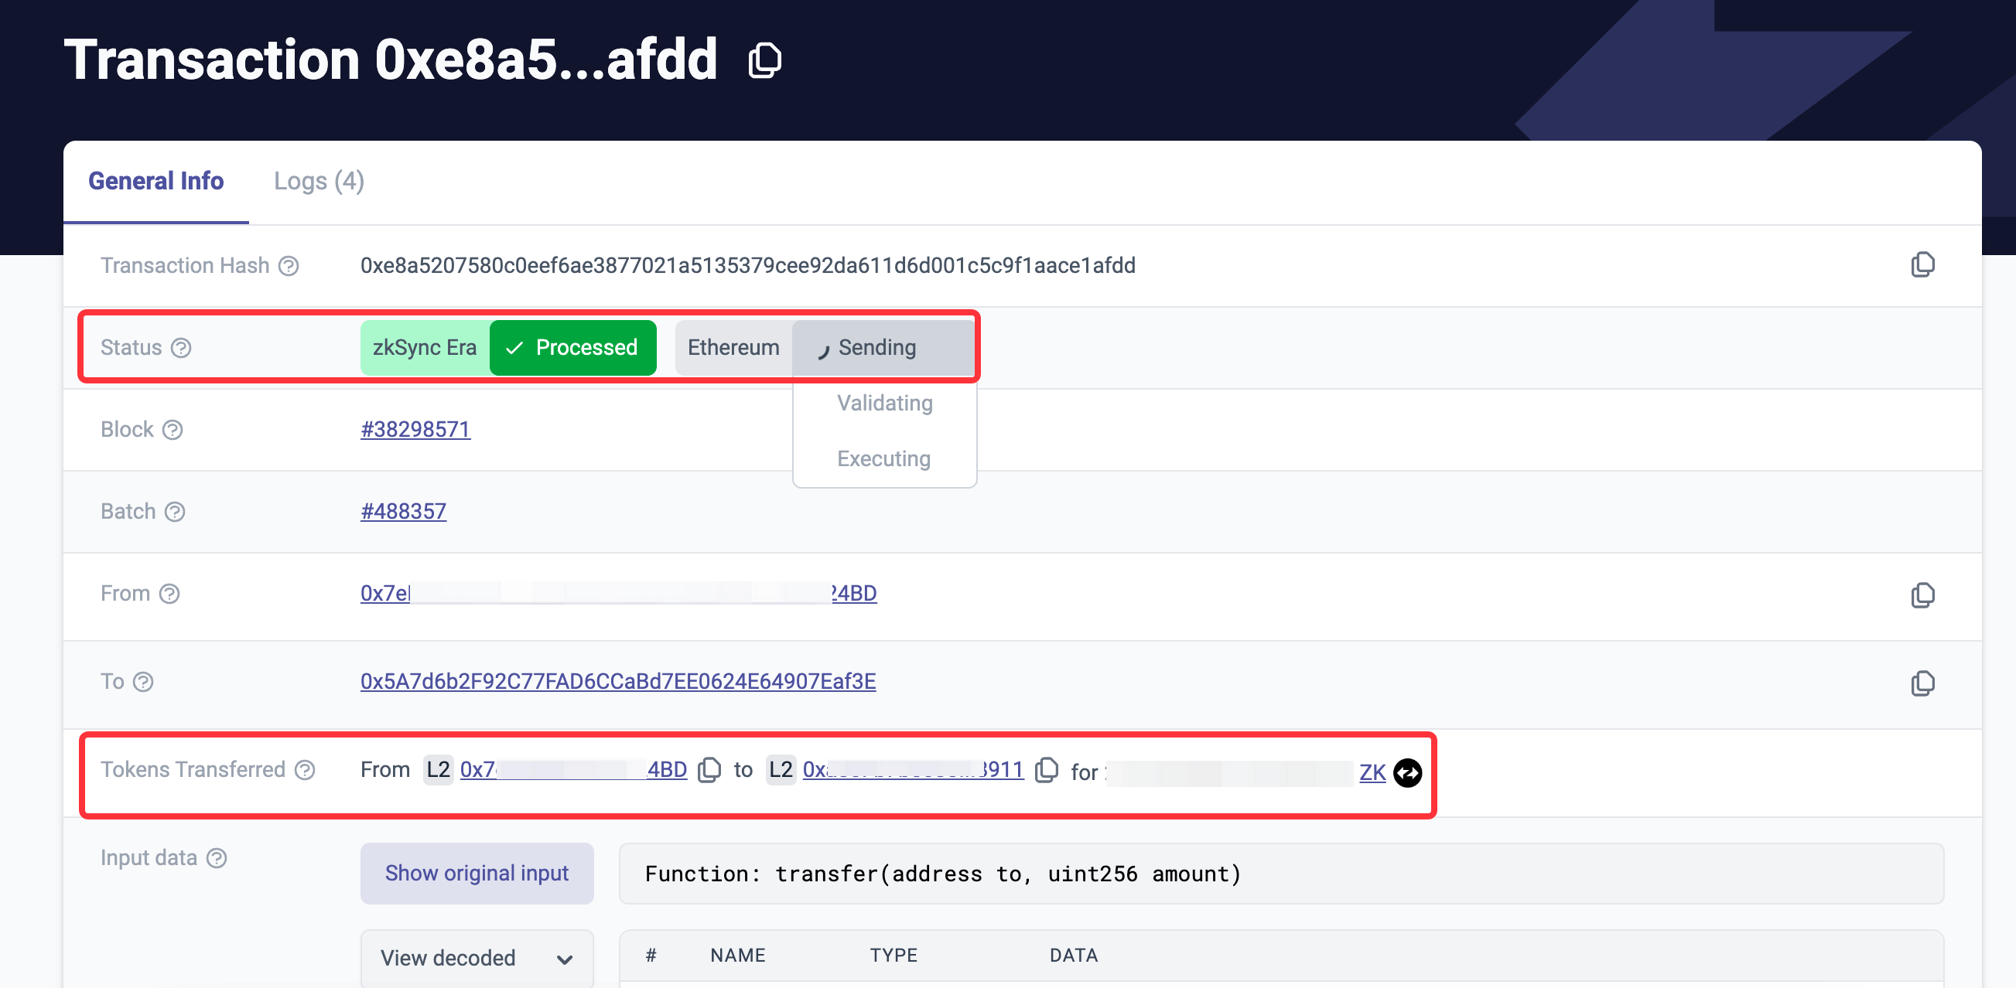
Task: Click the zkSync Era label in Status
Action: click(x=424, y=347)
